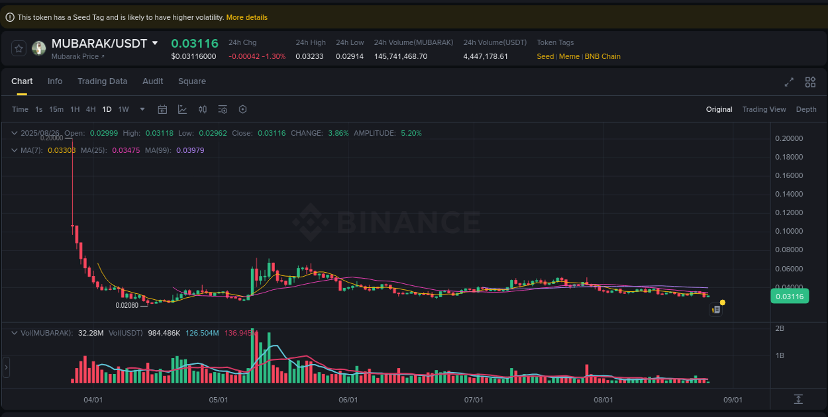Switch chart to Trading View mode
828x417 pixels.
(764, 109)
